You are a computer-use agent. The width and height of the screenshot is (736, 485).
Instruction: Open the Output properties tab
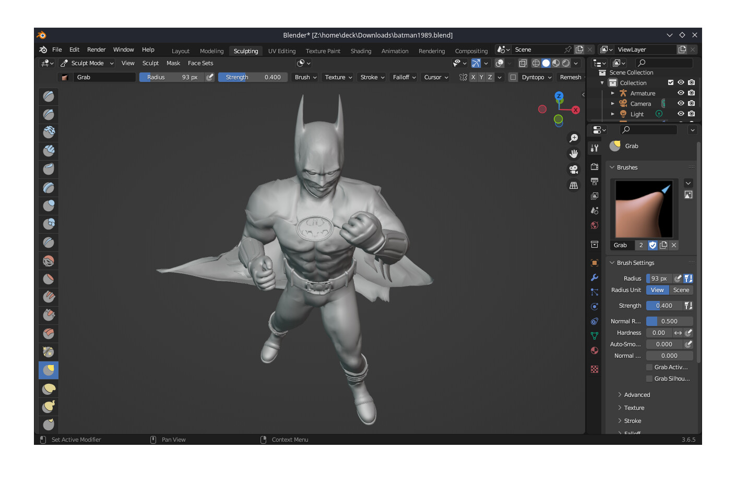click(x=595, y=181)
